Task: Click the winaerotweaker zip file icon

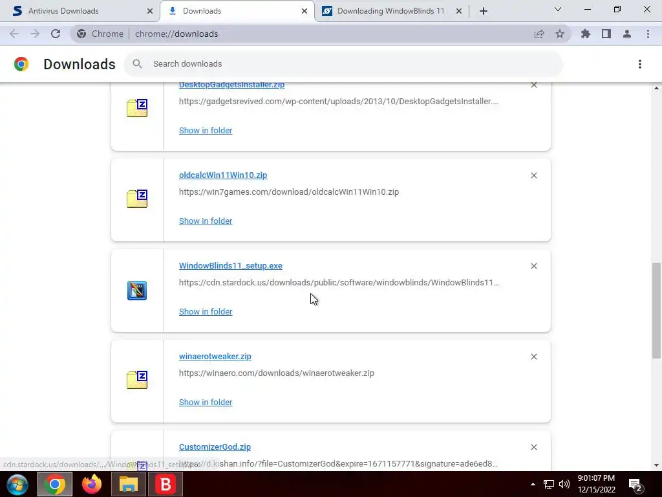Action: coord(137,379)
